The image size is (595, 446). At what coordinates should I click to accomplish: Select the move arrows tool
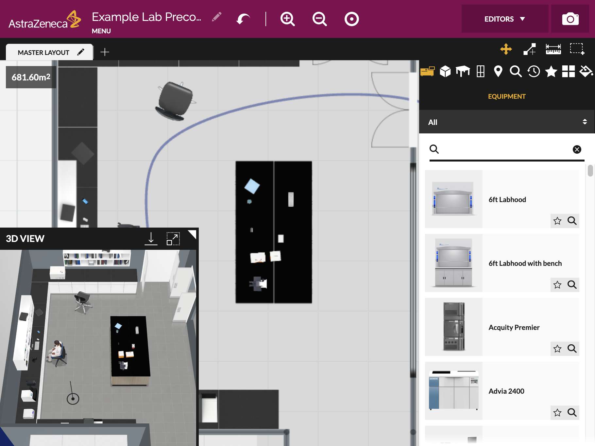tap(506, 49)
